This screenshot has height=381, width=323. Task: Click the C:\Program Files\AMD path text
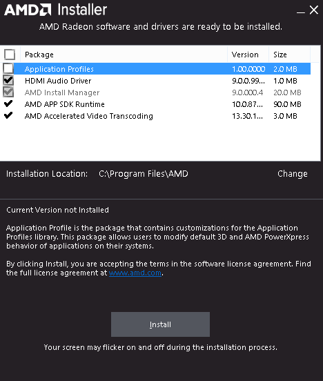[x=144, y=174]
